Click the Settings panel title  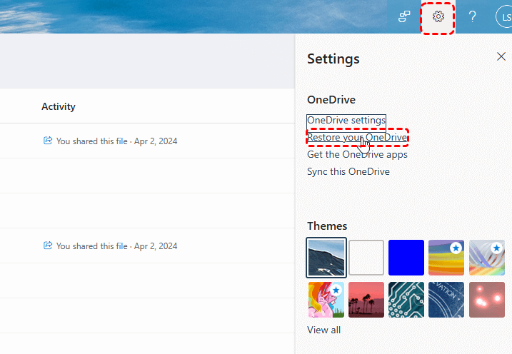[333, 59]
